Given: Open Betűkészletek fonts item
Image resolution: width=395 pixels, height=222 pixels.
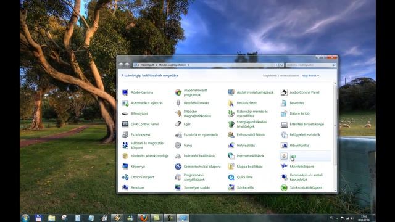Looking at the screenshot, I should coord(242,103).
